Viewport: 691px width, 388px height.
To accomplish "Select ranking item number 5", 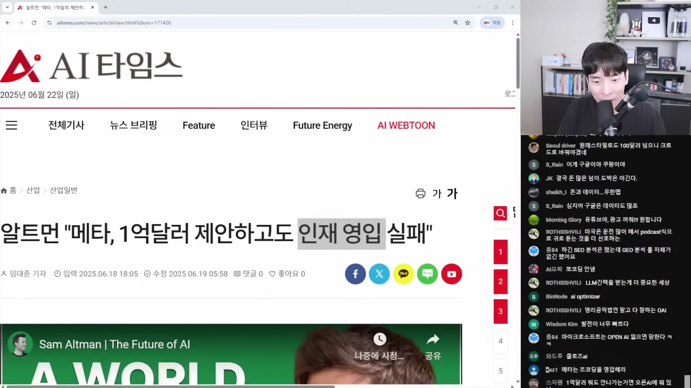I will (500, 371).
